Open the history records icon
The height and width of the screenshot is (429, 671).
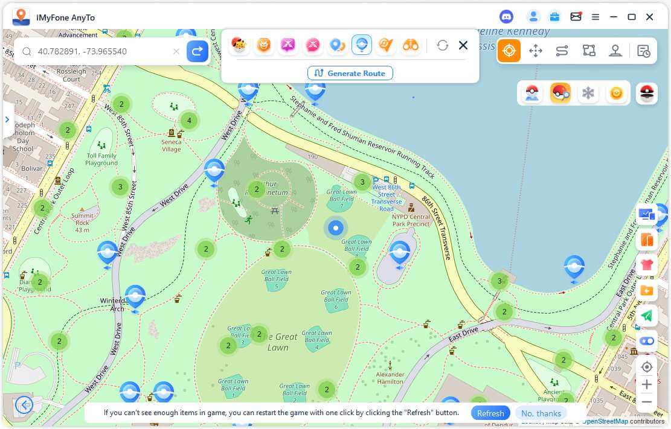[643, 51]
